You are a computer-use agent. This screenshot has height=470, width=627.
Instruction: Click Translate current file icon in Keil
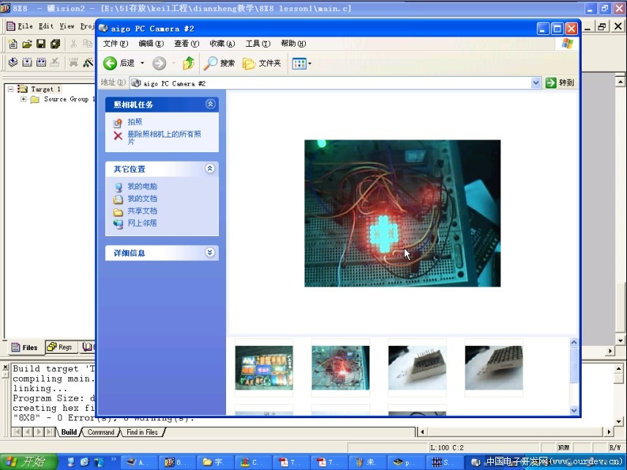point(12,62)
